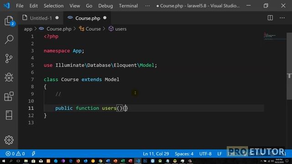
Task: Open the File menu
Action: pyautogui.click(x=20, y=6)
